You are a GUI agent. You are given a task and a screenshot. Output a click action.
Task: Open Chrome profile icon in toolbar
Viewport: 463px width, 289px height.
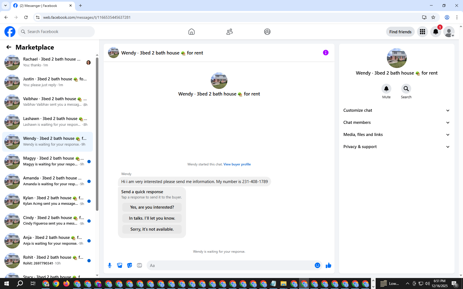pos(447,17)
